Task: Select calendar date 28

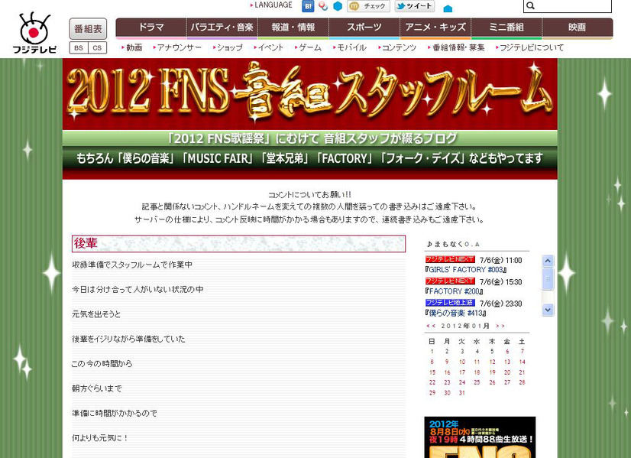Action: click(x=522, y=382)
